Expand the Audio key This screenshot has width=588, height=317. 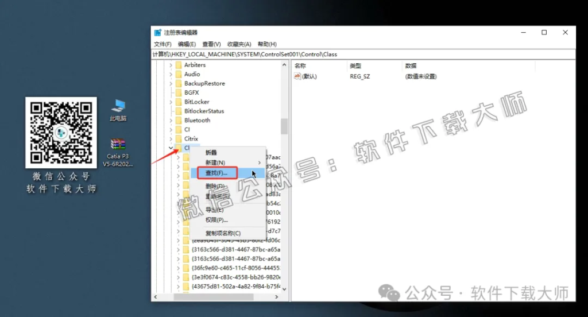(x=171, y=74)
